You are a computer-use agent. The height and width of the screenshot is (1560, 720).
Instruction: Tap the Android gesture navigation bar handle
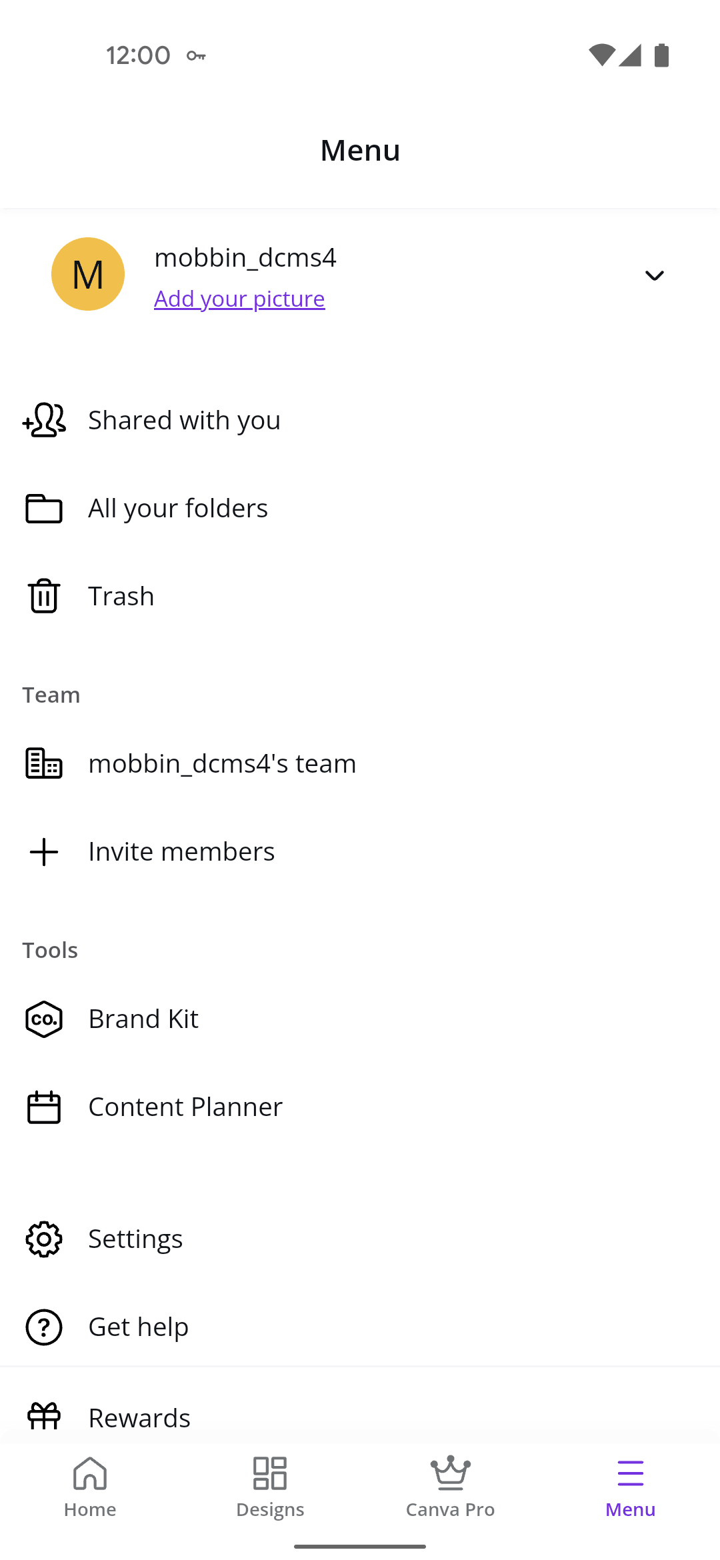pyautogui.click(x=360, y=1546)
